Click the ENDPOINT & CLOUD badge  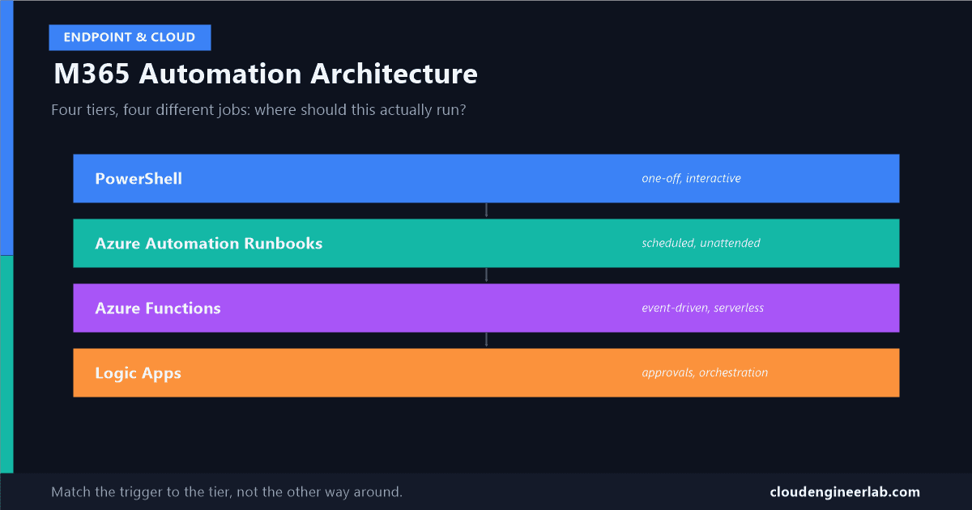point(130,37)
